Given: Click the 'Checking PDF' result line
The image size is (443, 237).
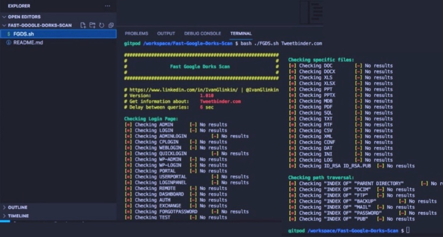Looking at the screenshot, I should [341, 107].
